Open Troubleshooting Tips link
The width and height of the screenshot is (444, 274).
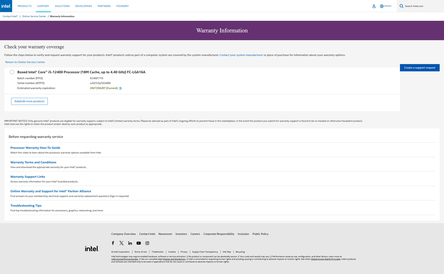[x=26, y=206]
